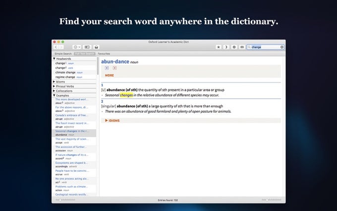Image resolution: width=337 pixels, height=211 pixels.
Task: Click the 'Entries found: 132' status text
Action: tap(168, 200)
